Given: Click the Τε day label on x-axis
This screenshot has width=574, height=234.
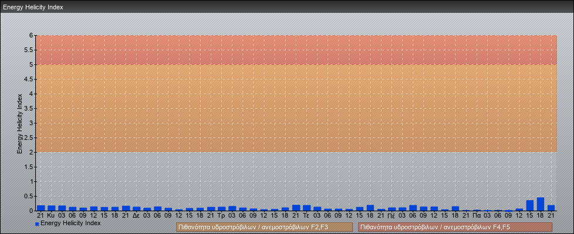Looking at the screenshot, I should (307, 216).
